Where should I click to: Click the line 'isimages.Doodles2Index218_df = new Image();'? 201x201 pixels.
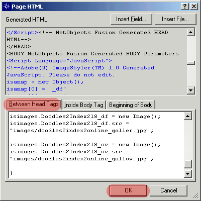(85, 117)
